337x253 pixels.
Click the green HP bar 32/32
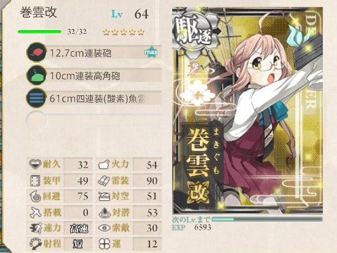[x=40, y=32]
